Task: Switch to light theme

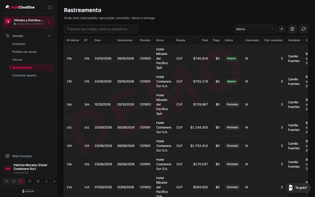Action: [x=7, y=181]
